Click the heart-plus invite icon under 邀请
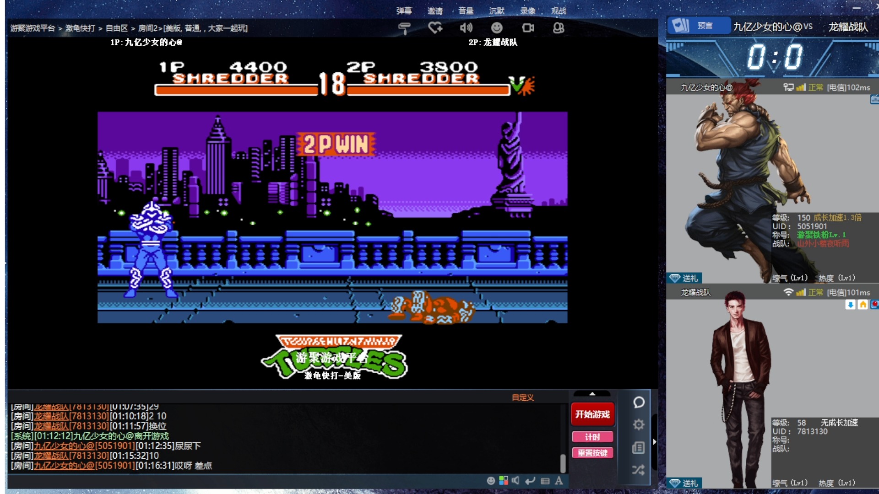This screenshot has width=879, height=494. pos(435,28)
